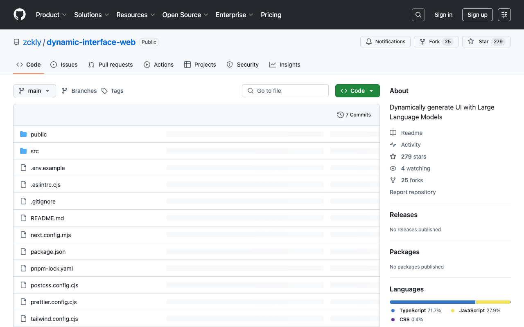Click the appearance settings sliders icon
The image size is (524, 327).
504,15
